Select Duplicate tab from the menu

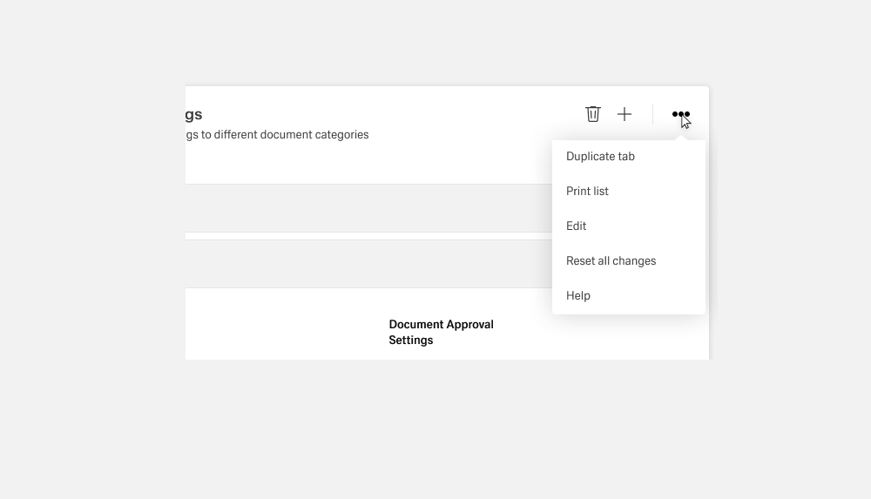pyautogui.click(x=600, y=157)
